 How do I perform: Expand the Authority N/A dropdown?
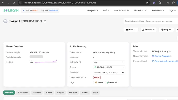click(x=109, y=63)
